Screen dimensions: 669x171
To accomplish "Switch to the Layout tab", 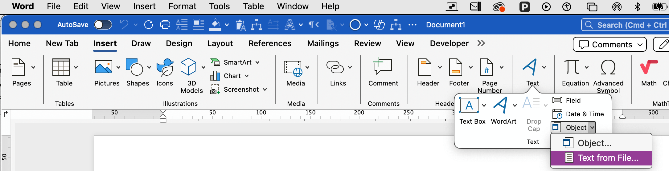I will 220,43.
